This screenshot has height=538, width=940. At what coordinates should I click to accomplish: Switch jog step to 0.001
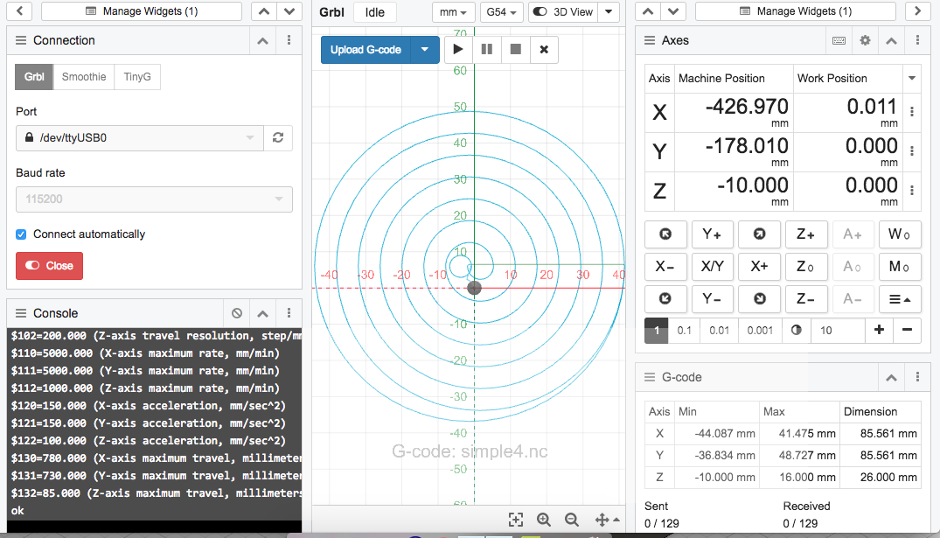pyautogui.click(x=759, y=331)
